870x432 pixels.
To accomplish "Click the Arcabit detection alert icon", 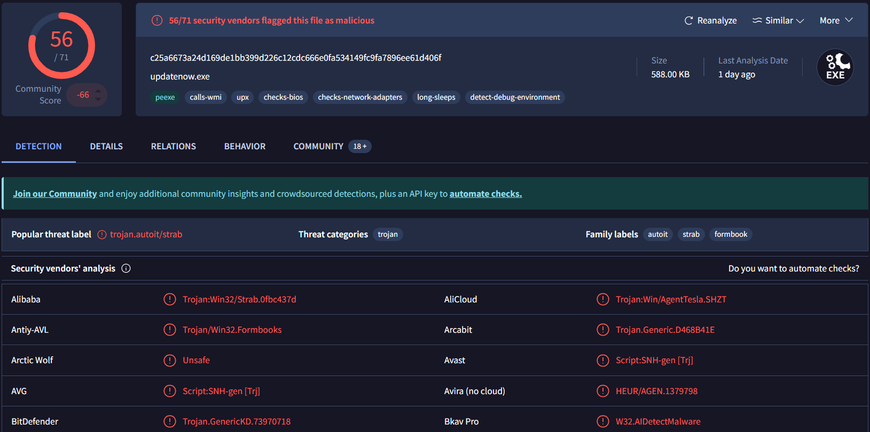I will click(x=602, y=330).
